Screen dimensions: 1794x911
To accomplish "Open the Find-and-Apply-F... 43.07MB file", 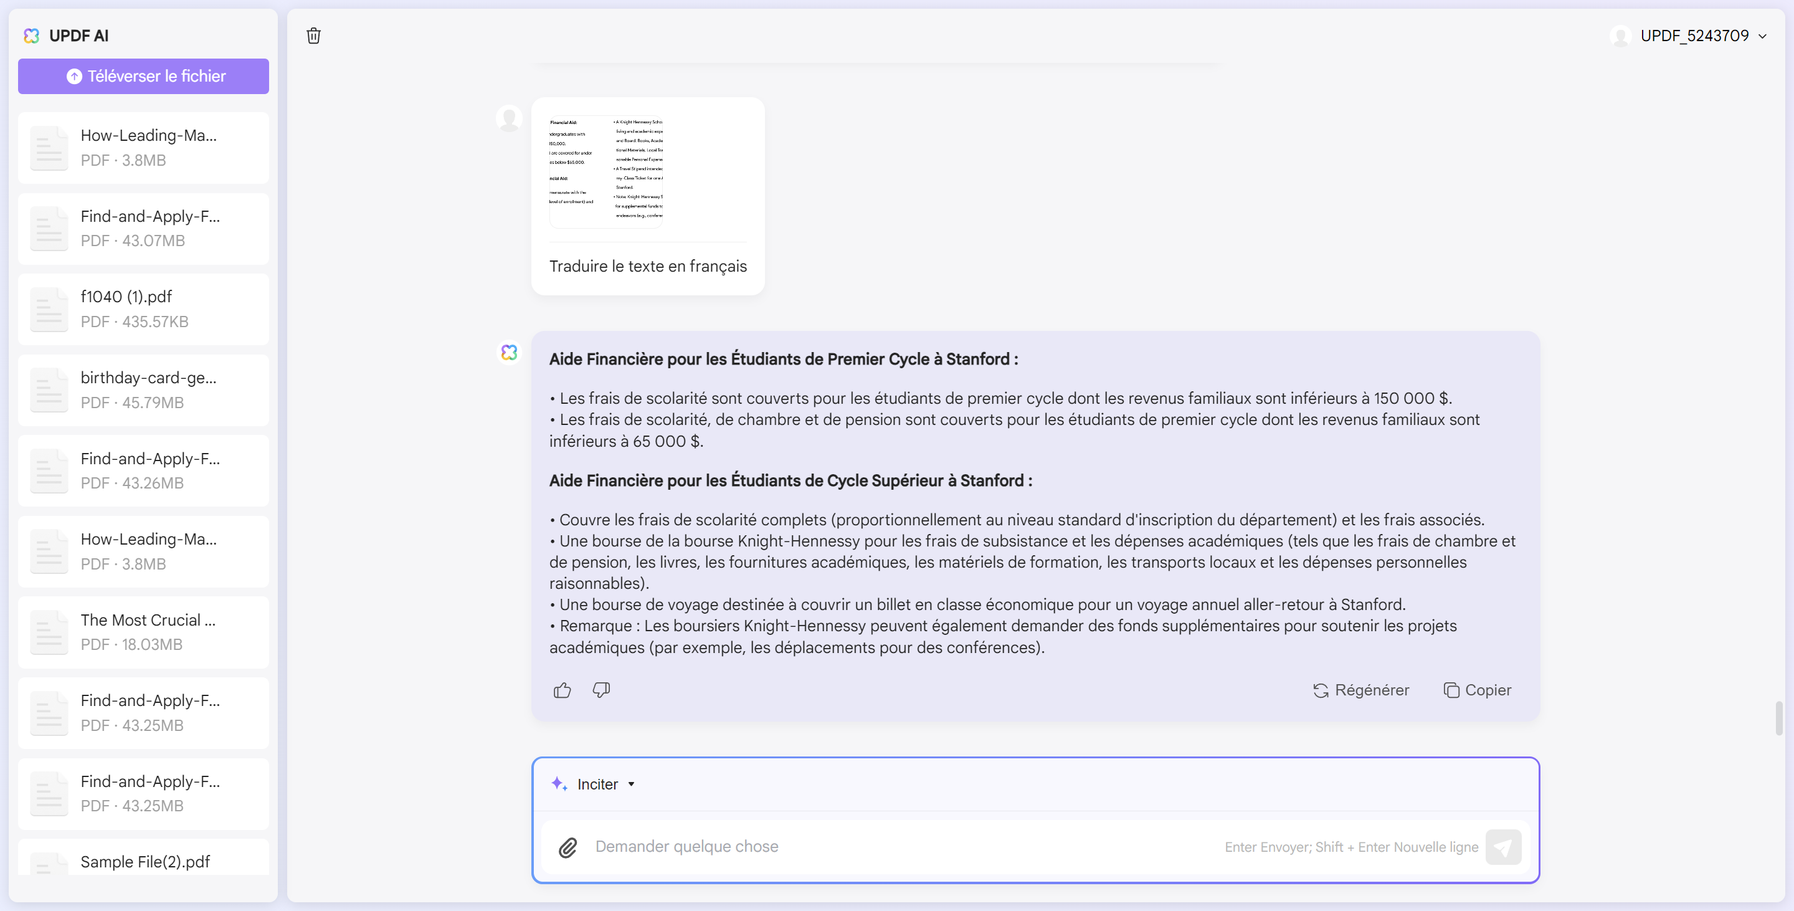I will (143, 229).
